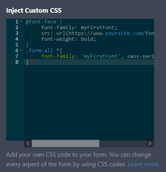Place cursor on font-weight: bold line
166x172 pixels.
click(x=68, y=39)
